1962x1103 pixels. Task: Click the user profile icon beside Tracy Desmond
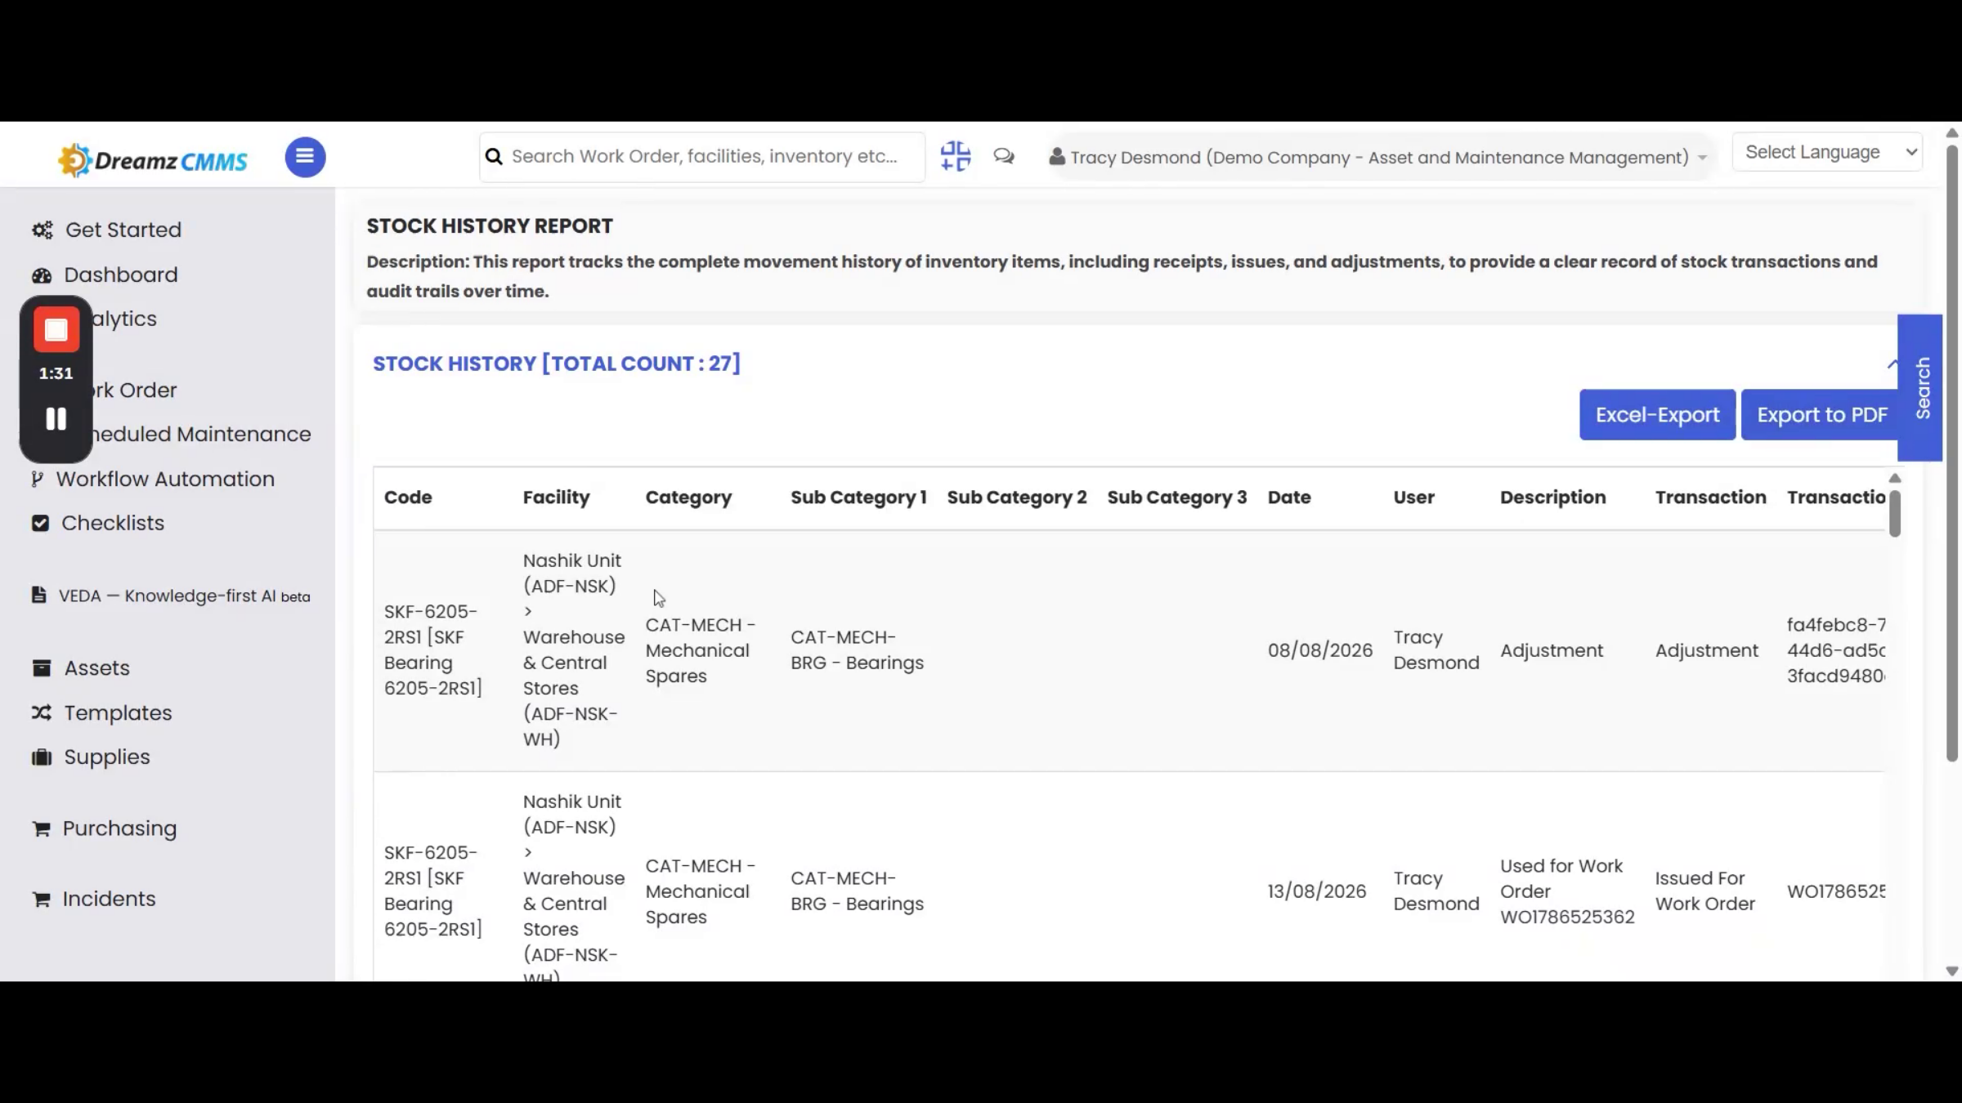click(1056, 156)
